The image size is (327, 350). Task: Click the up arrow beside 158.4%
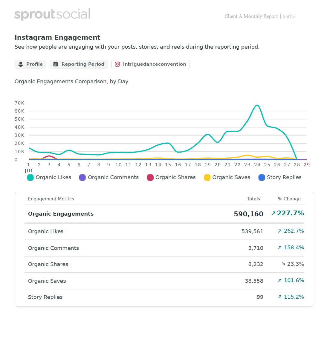[x=280, y=248]
